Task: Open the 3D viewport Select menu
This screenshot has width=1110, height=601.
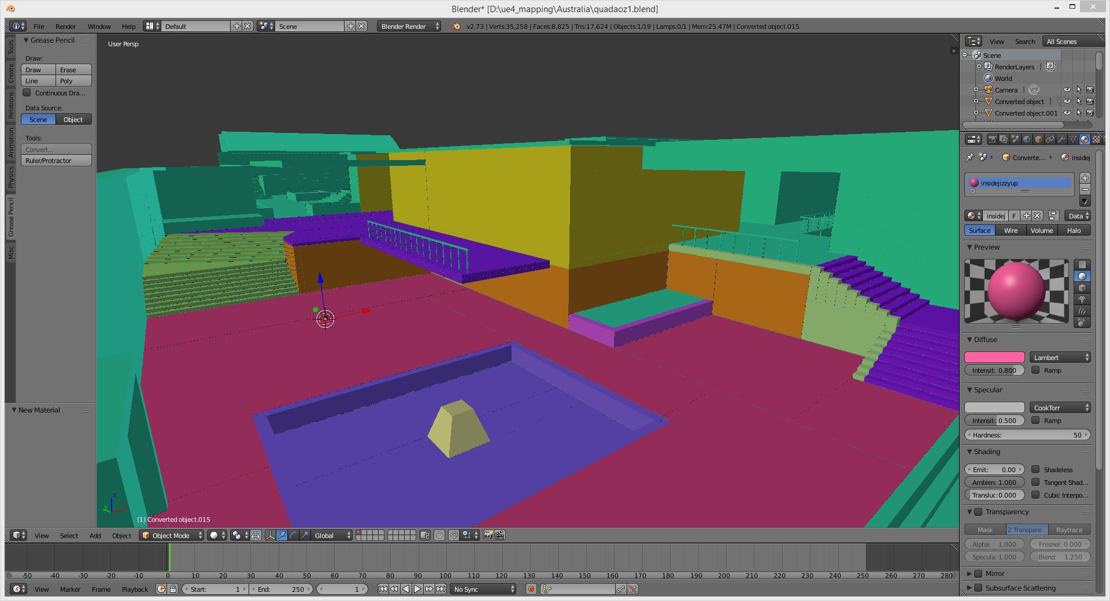Action: pyautogui.click(x=69, y=535)
